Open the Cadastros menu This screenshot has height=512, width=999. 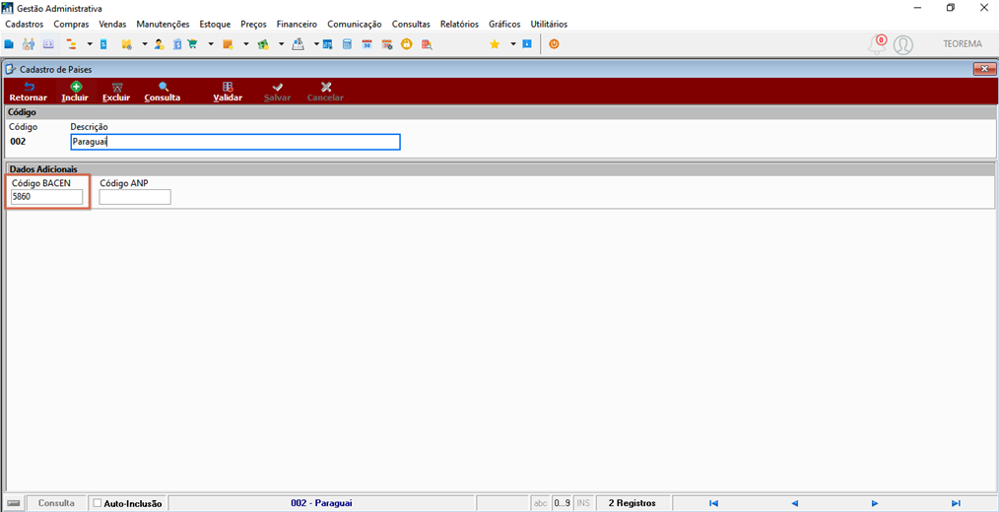tap(25, 25)
